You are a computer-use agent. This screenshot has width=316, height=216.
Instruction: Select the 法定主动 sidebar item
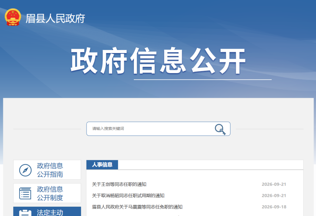click(47, 211)
